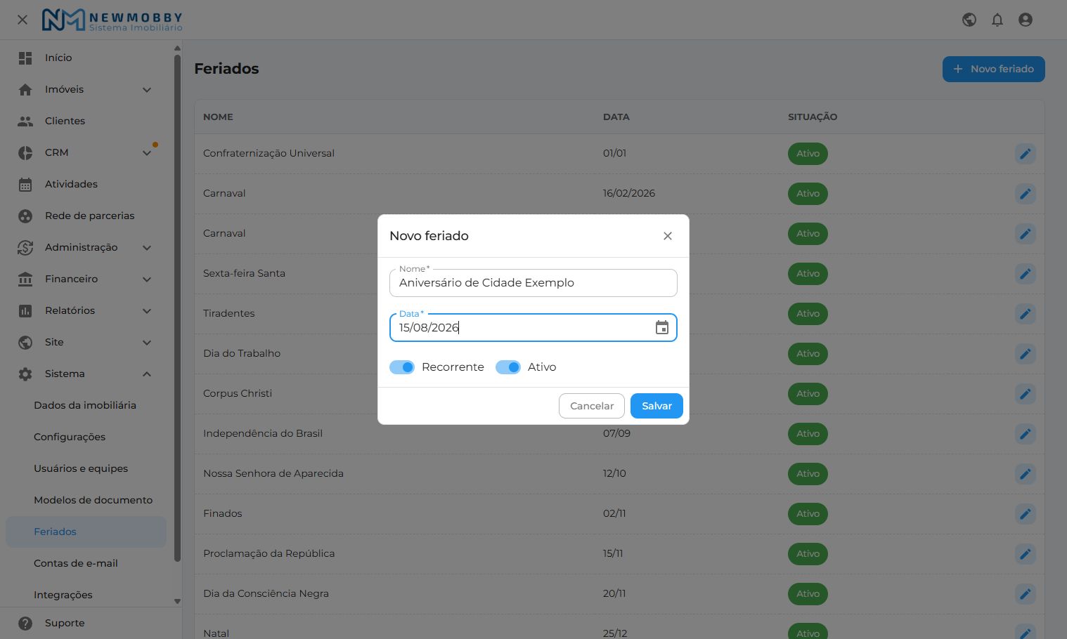Viewport: 1067px width, 639px height.
Task: Expand the Administração menu chevron
Action: (147, 248)
